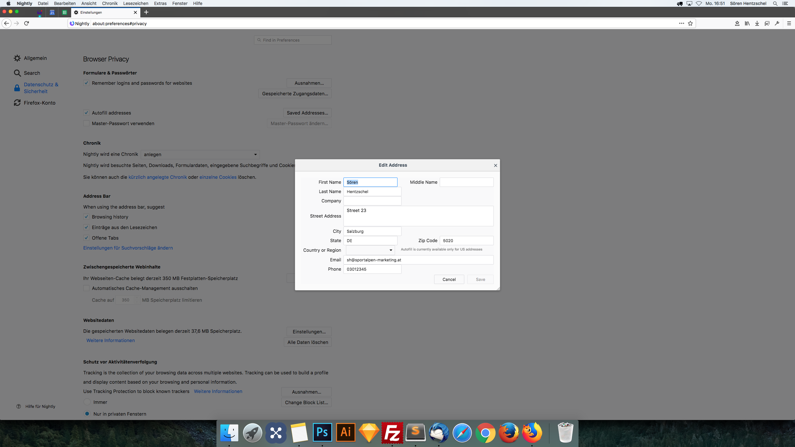
Task: Open Saved Addresses button
Action: [x=307, y=113]
